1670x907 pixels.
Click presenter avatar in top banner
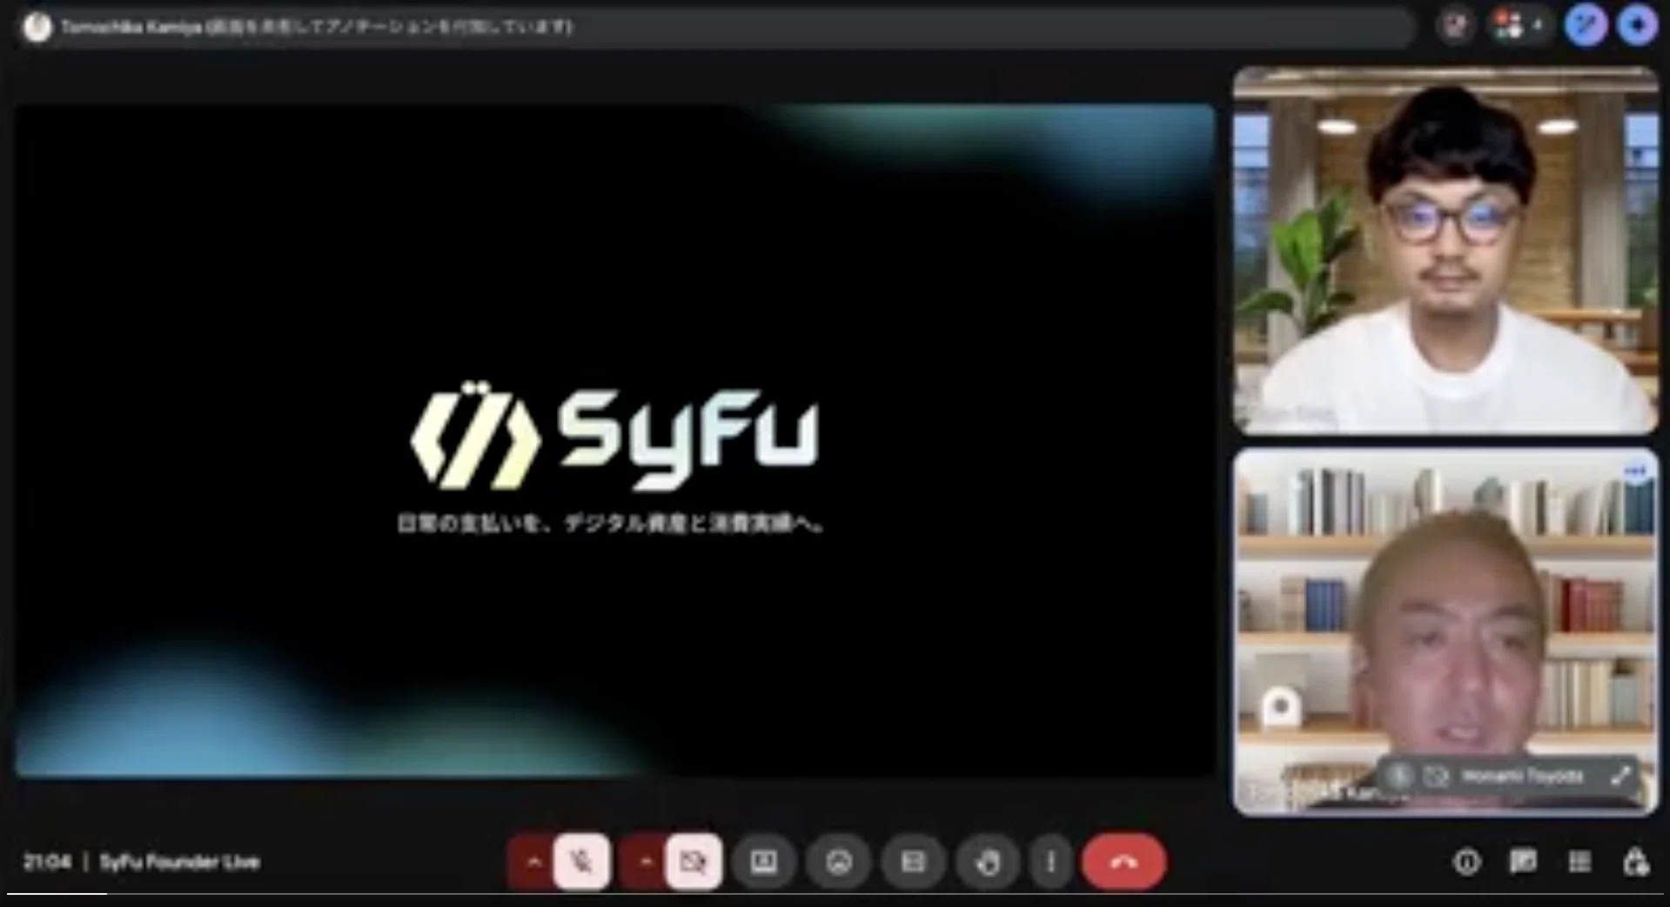pyautogui.click(x=37, y=27)
